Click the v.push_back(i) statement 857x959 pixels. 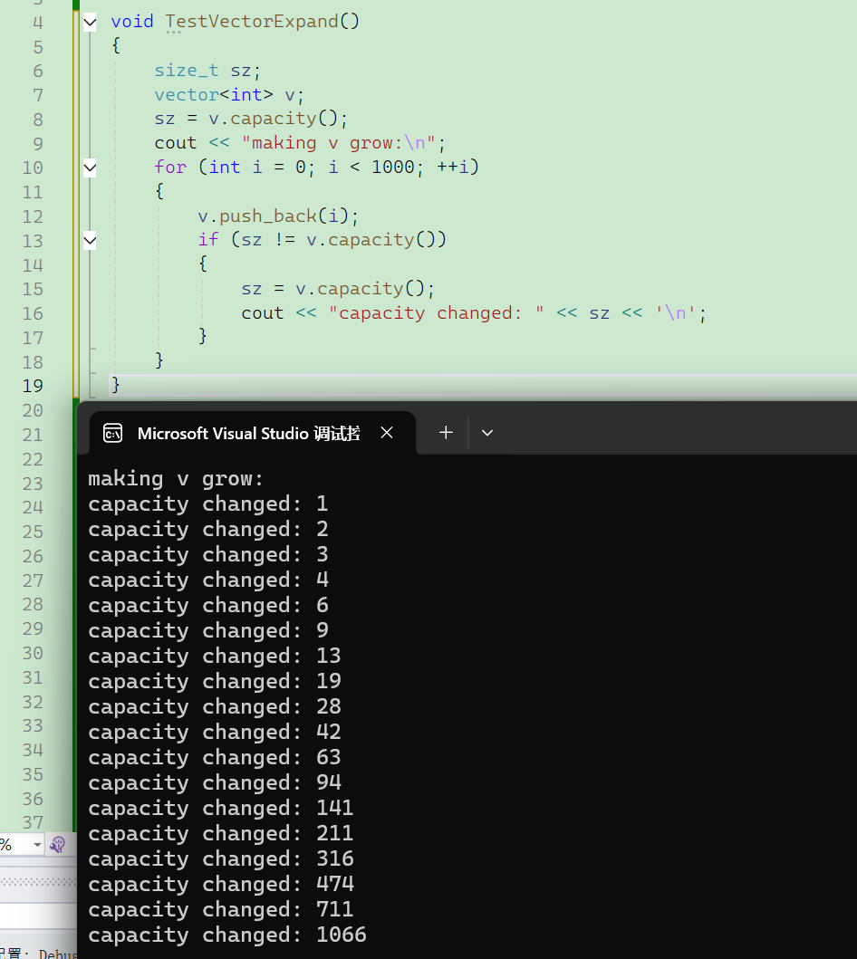tap(278, 216)
